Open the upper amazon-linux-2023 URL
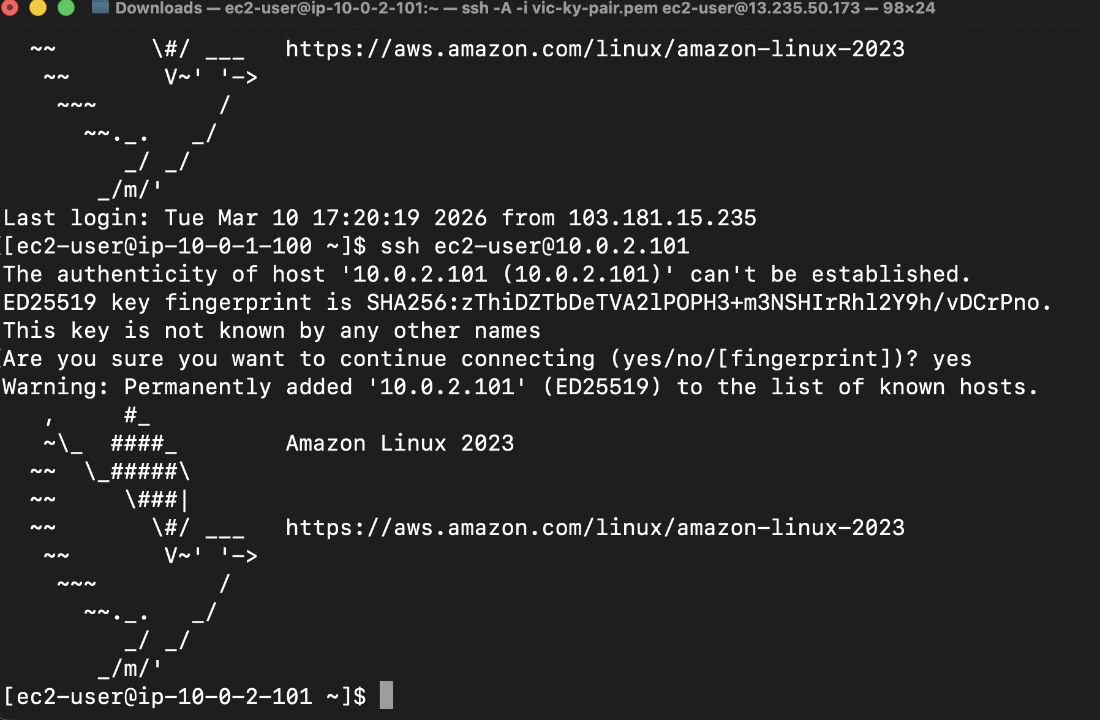Viewport: 1100px width, 720px height. pos(594,48)
